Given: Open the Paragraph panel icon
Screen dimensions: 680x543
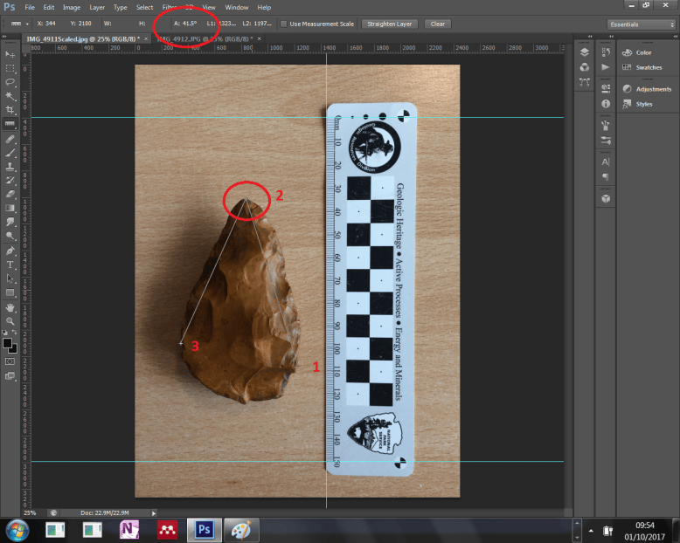Looking at the screenshot, I should click(606, 176).
